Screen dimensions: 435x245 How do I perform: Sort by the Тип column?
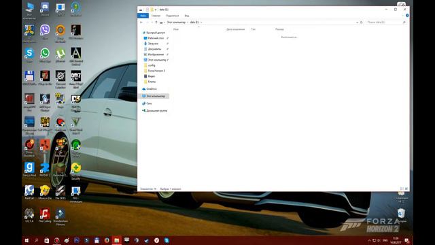[x=254, y=29]
